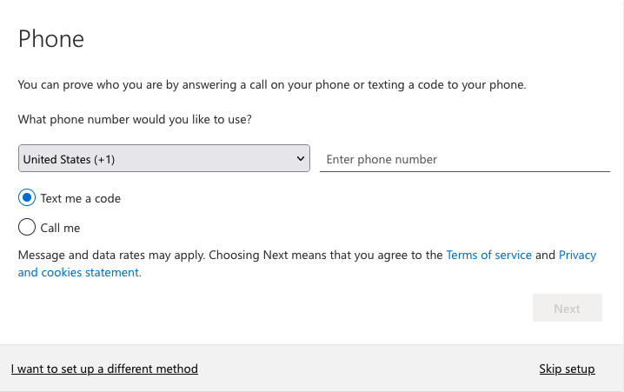
Task: Click the "What phone number would you like to use?" prompt
Action: pyautogui.click(x=135, y=119)
